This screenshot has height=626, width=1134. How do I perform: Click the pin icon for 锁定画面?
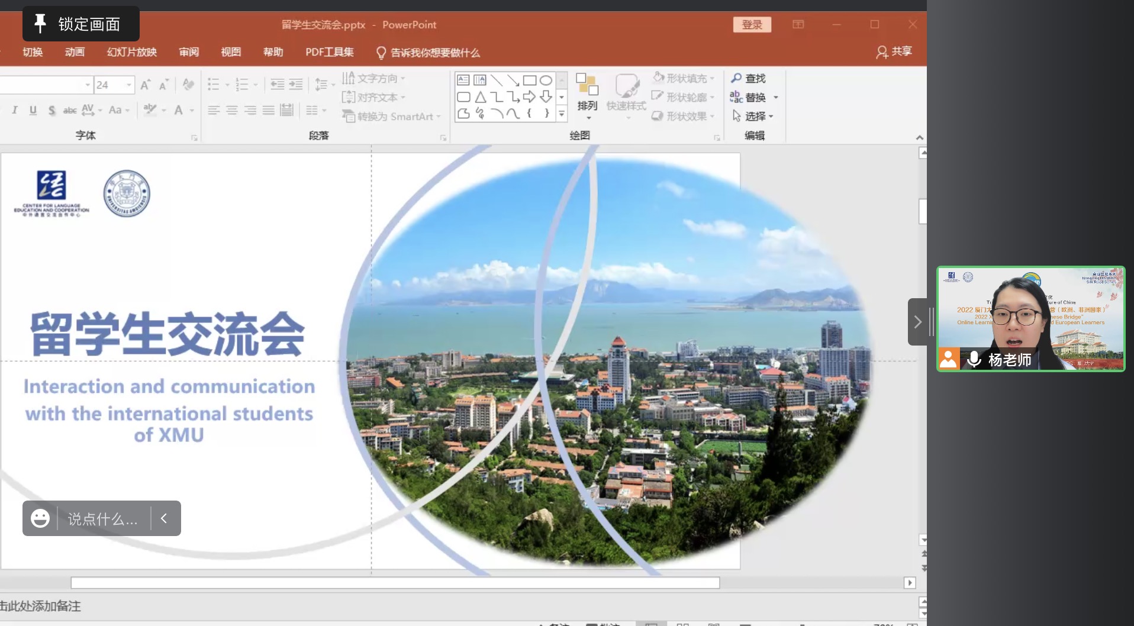[40, 24]
